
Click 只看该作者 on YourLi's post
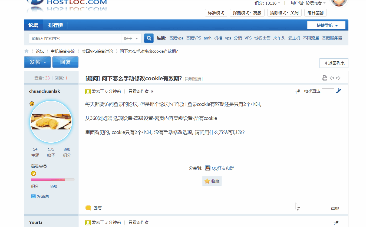point(139,222)
